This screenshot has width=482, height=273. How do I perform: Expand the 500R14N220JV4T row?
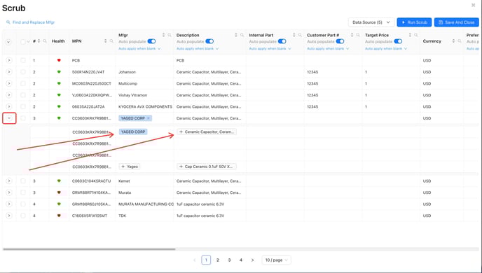pyautogui.click(x=9, y=72)
